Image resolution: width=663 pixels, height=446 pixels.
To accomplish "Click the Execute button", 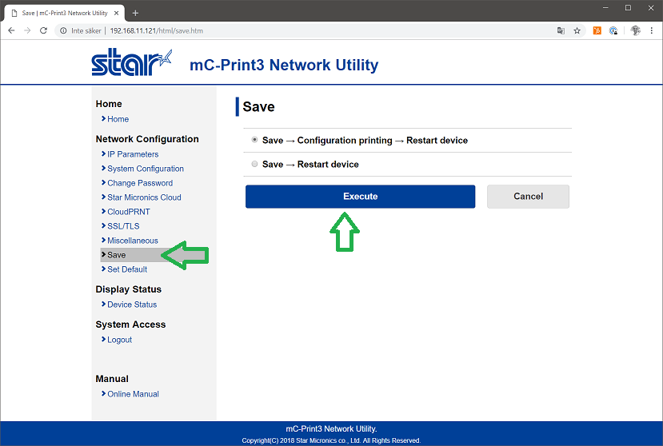I will [360, 196].
